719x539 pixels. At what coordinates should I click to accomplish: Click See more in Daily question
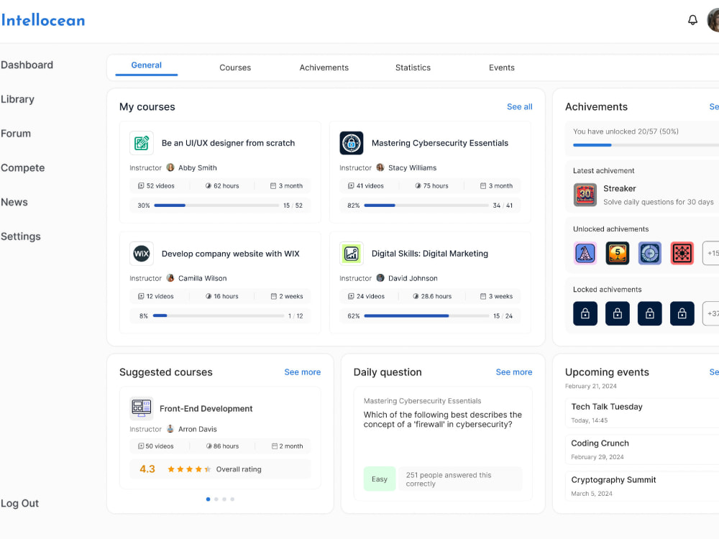pos(513,372)
